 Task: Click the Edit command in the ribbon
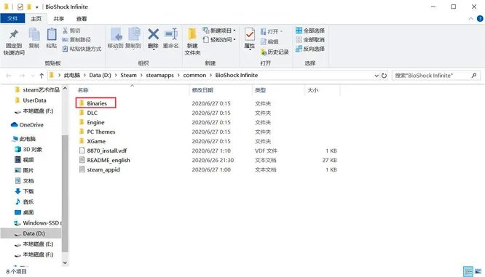coord(269,41)
